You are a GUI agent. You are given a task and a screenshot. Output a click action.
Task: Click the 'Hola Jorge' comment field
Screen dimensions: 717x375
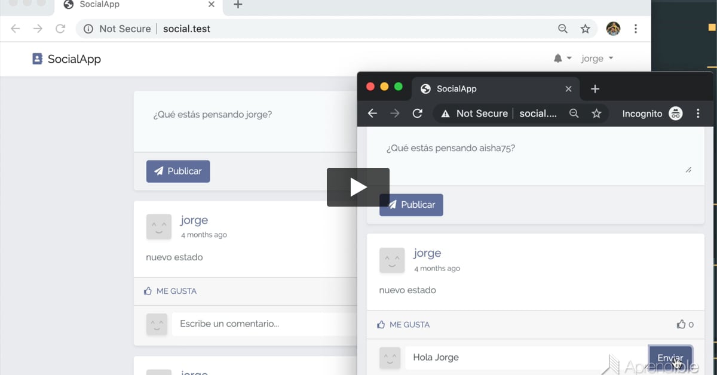tap(526, 358)
